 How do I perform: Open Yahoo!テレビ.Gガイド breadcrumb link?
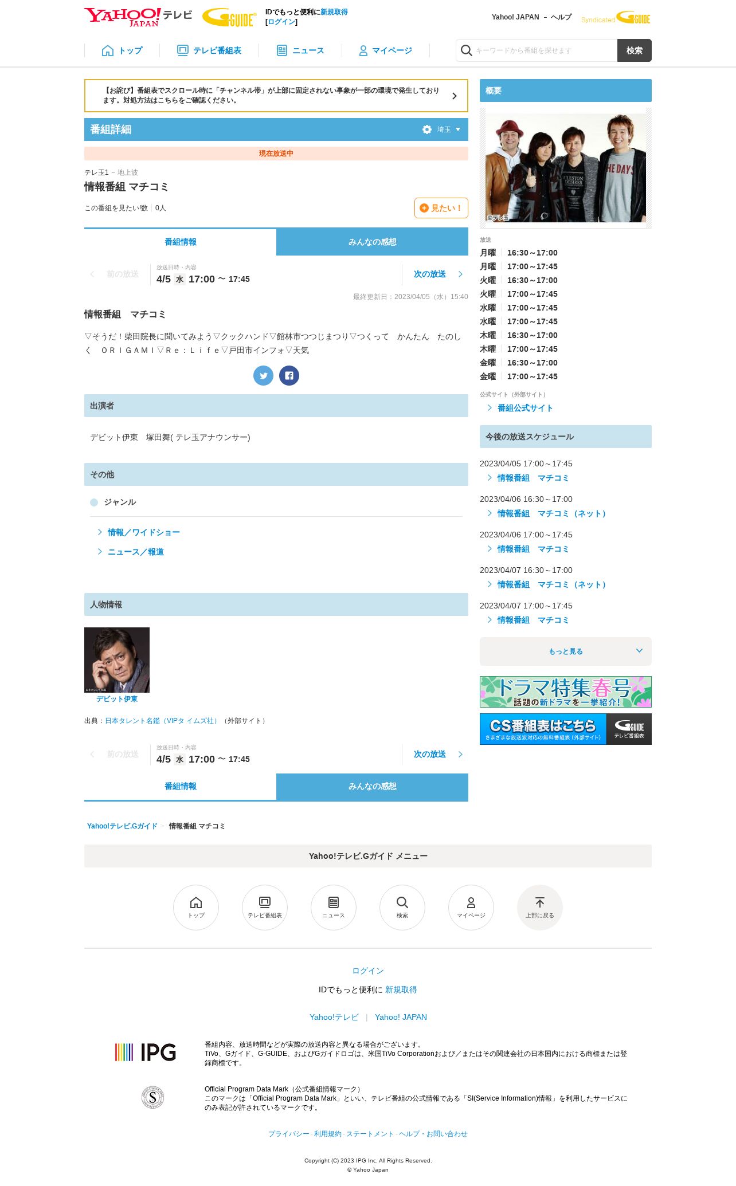click(x=122, y=826)
